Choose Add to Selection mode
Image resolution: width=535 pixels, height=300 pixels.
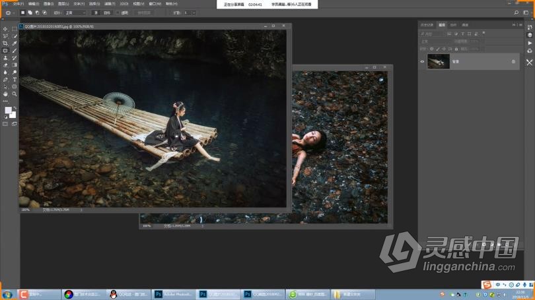pos(30,13)
